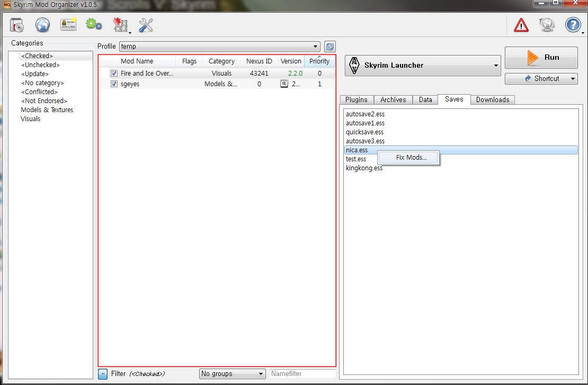Sort by Nexus ID column header
This screenshot has width=588, height=385.
pos(259,61)
